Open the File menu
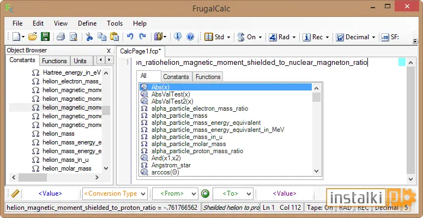The width and height of the screenshot is (423, 218). pyautogui.click(x=17, y=23)
